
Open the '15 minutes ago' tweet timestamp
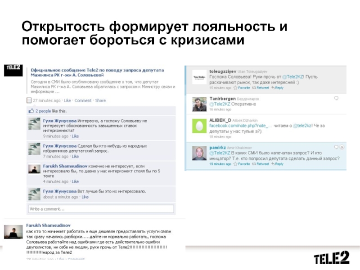point(220,88)
